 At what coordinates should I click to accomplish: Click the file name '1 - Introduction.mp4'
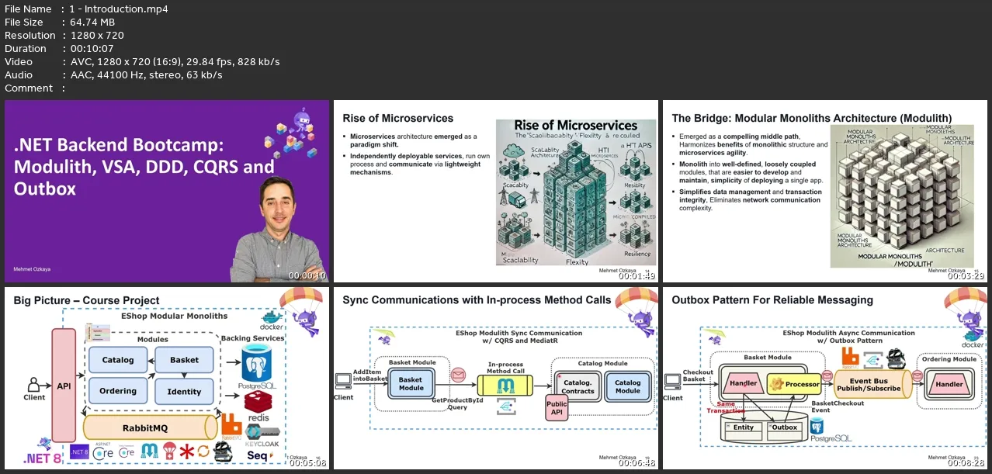pos(119,9)
